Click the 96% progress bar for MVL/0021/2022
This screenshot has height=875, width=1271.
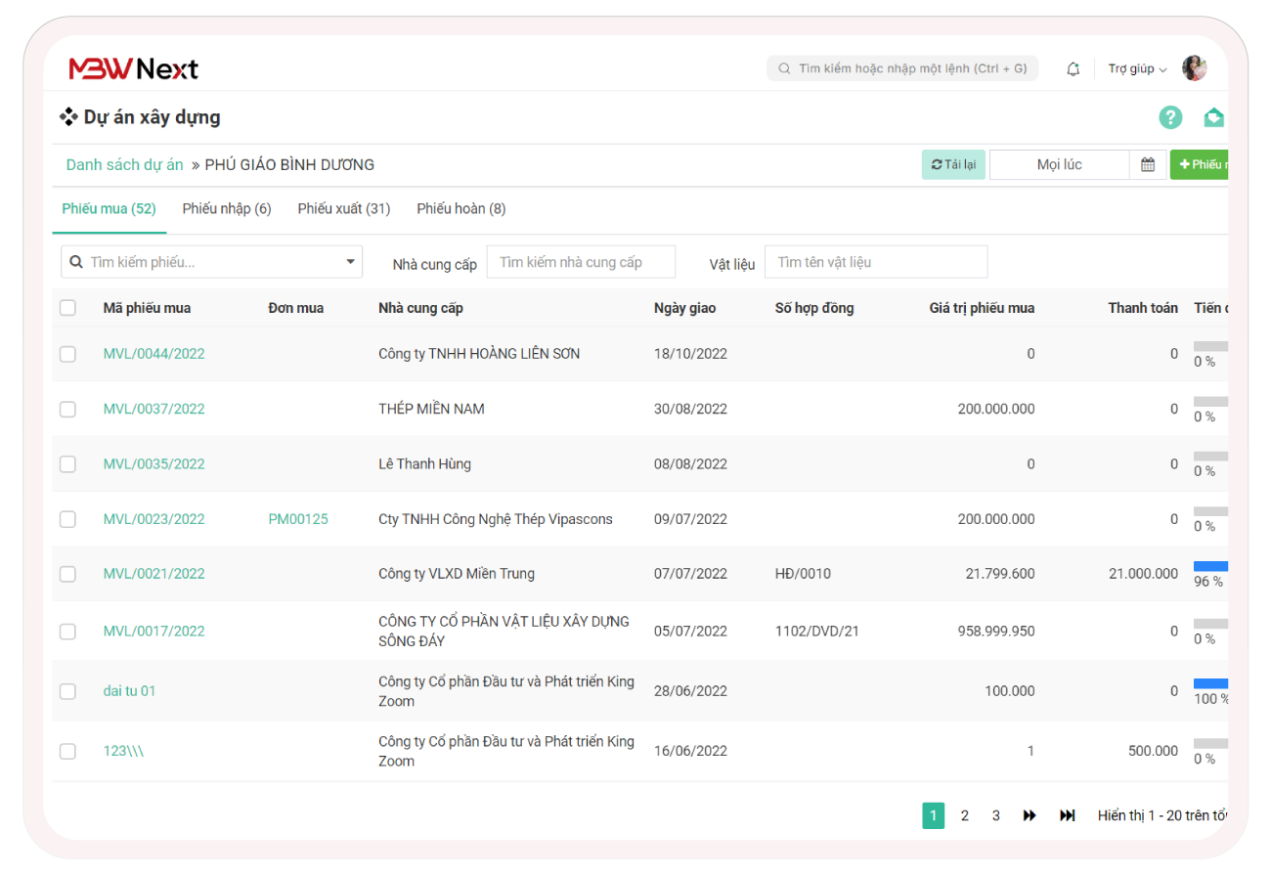tap(1210, 566)
